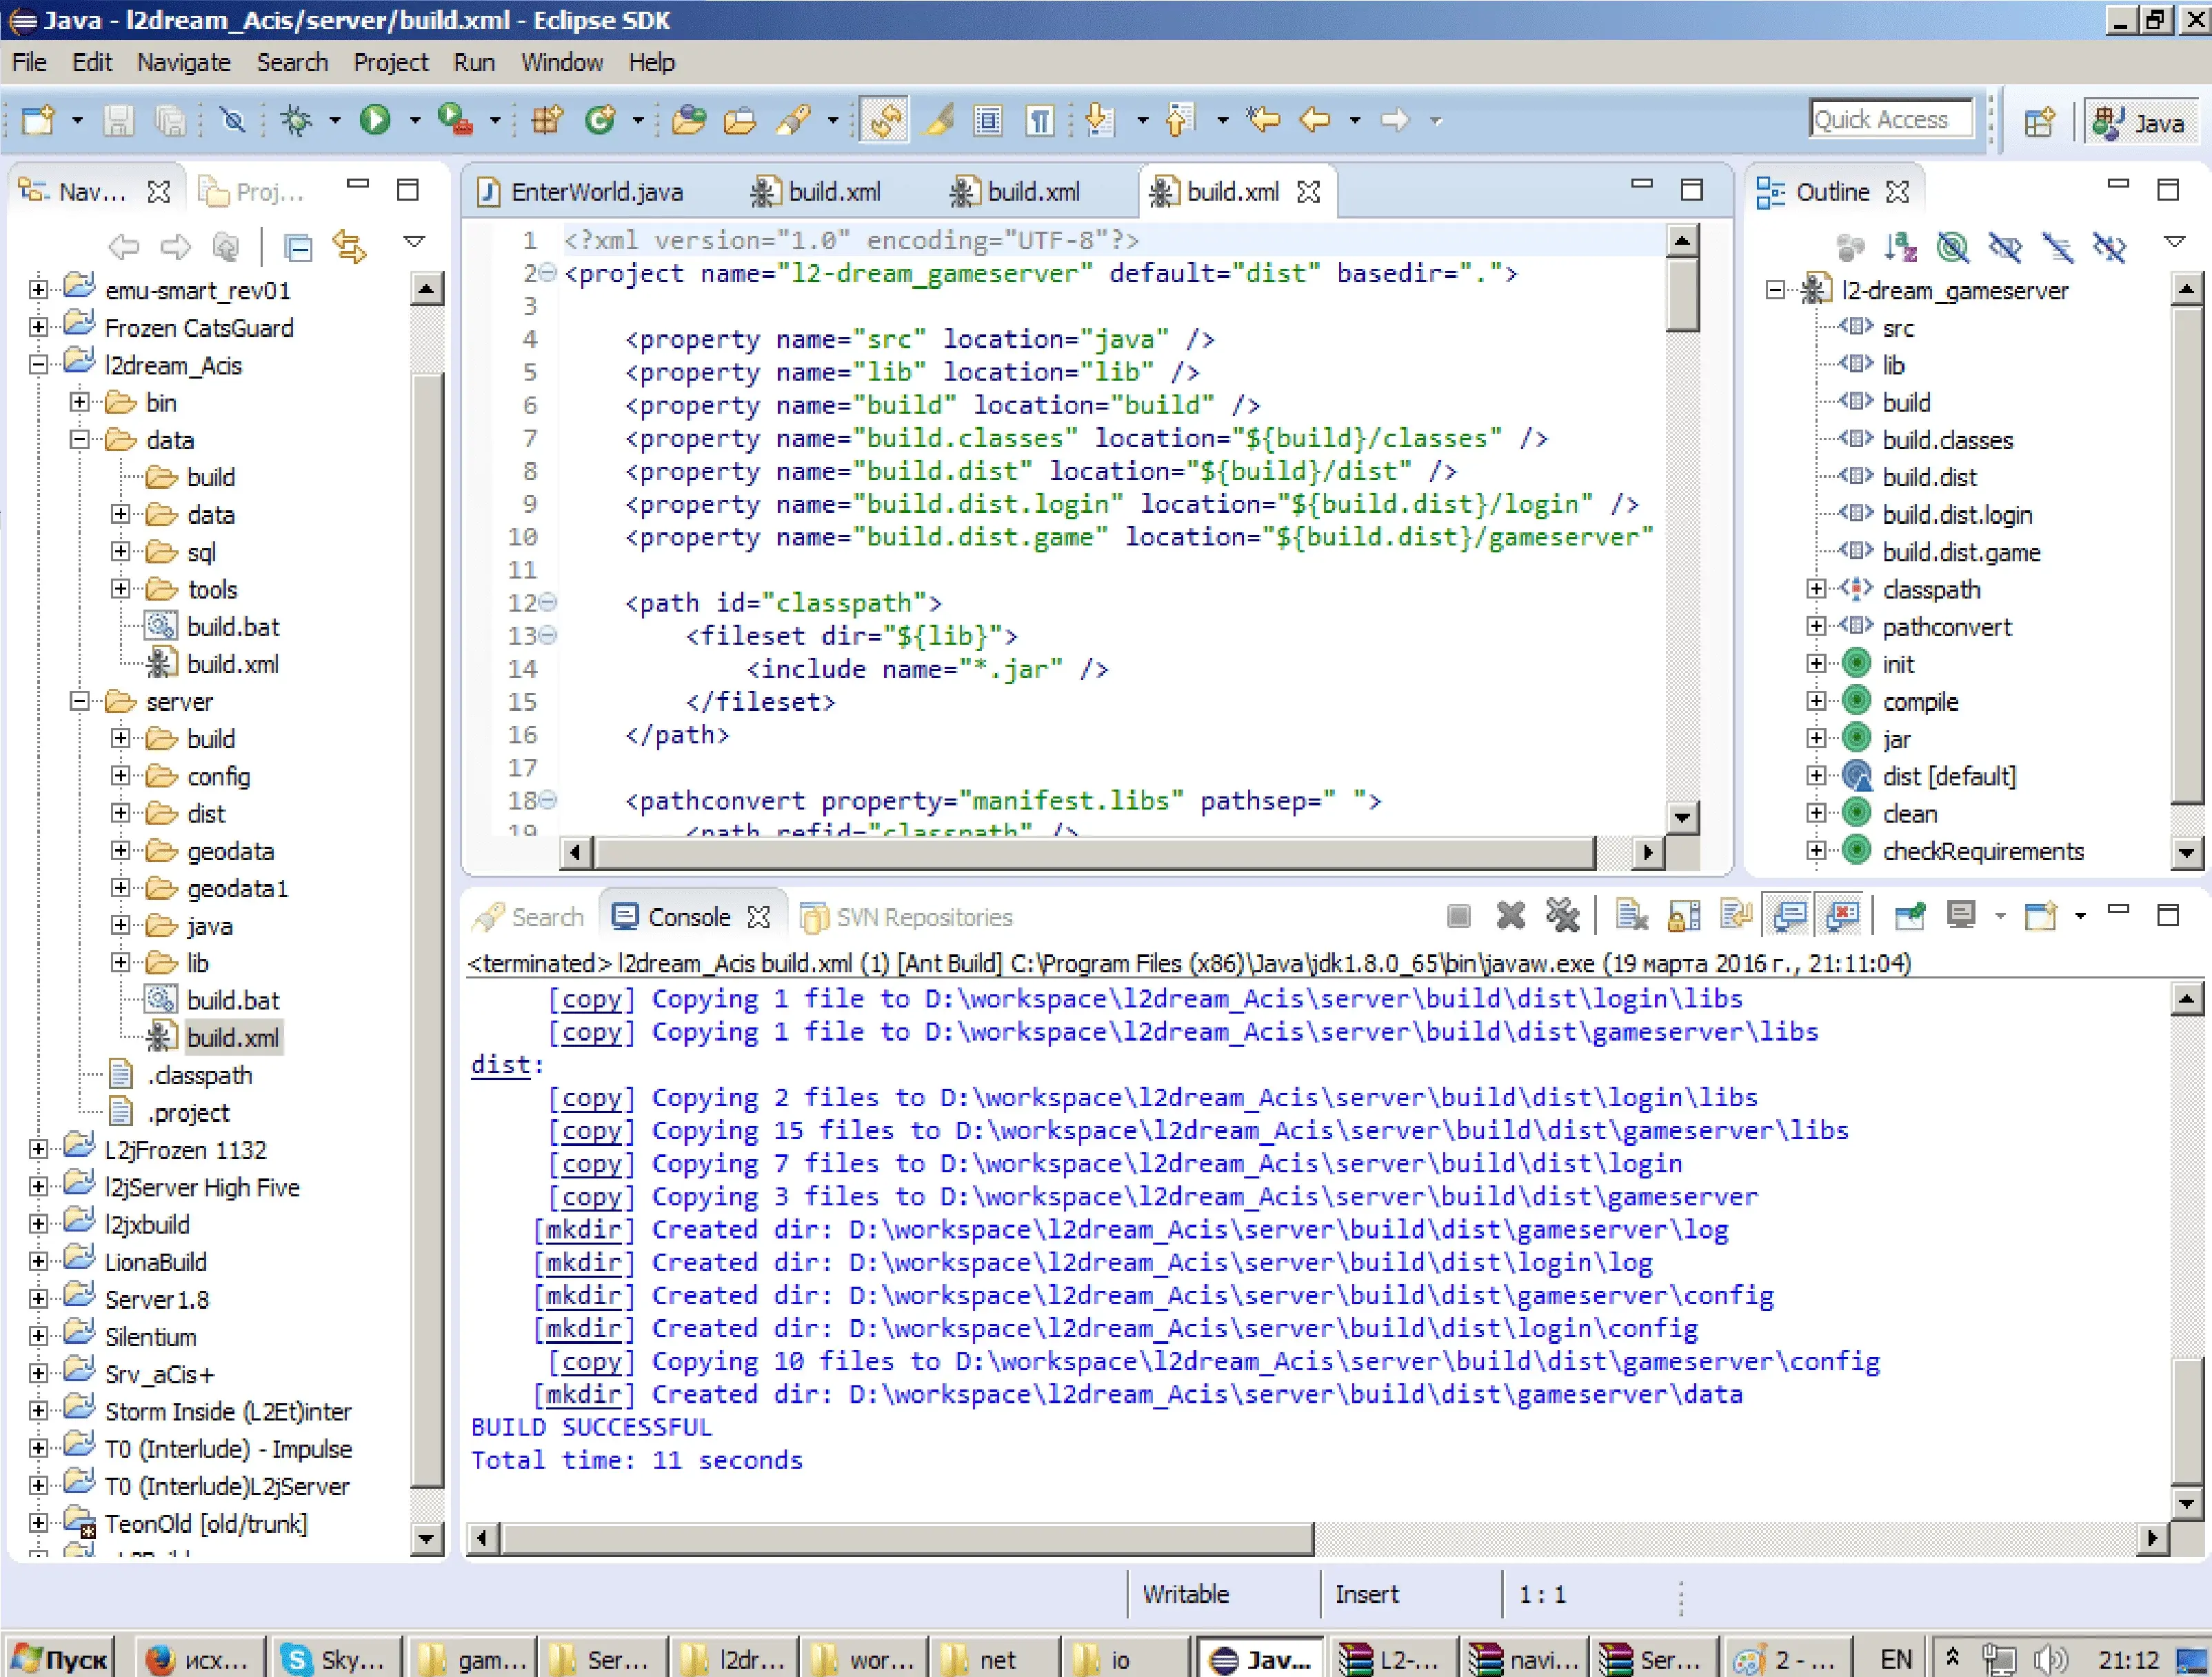The height and width of the screenshot is (1677, 2212).
Task: Run the last launched configuration
Action: click(x=376, y=120)
